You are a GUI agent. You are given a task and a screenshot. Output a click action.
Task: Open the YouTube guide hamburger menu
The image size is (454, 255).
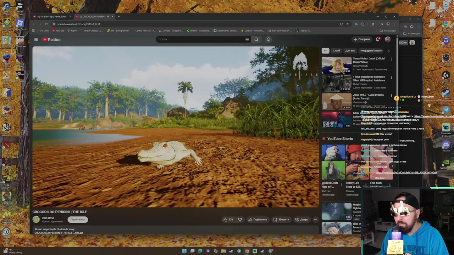[x=36, y=39]
